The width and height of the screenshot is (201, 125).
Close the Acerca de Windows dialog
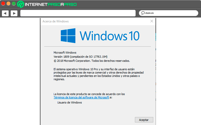tap(152, 21)
